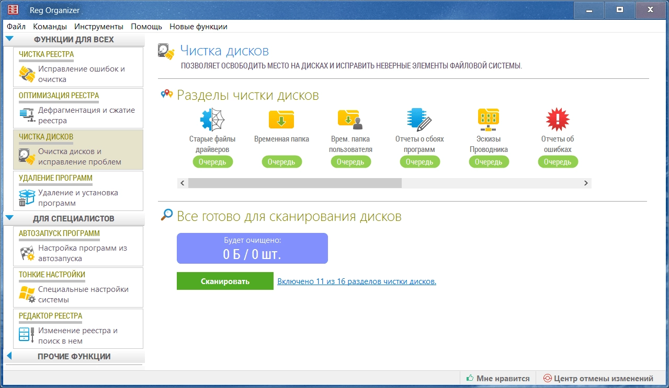Toggle queue for temporary folder
The image size is (669, 388).
(x=281, y=162)
